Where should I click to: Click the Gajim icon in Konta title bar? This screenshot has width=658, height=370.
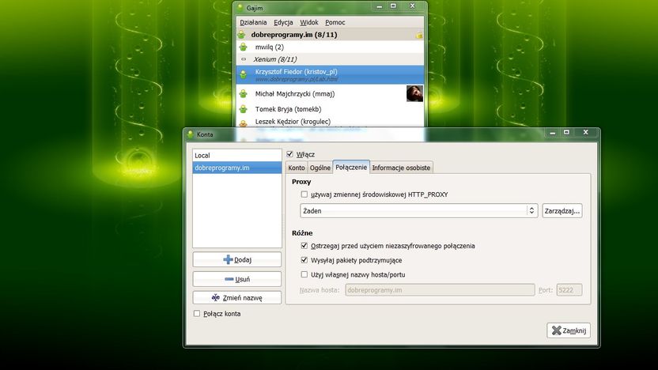click(x=191, y=134)
